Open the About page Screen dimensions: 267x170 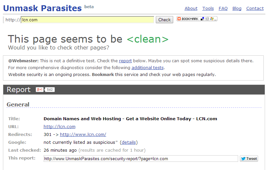coord(191,8)
